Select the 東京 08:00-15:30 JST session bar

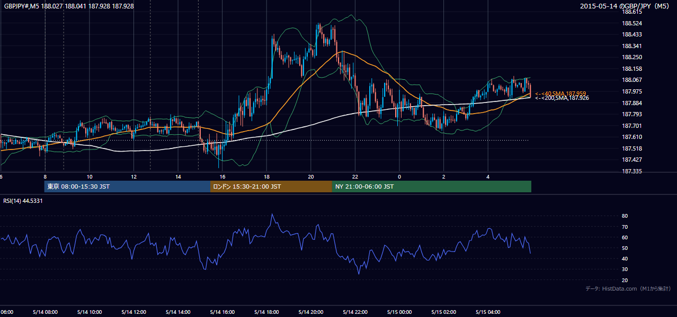[128, 187]
